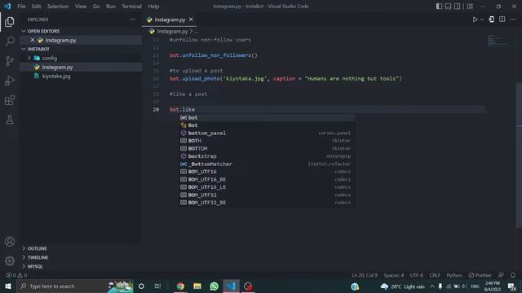522x293 pixels.
Task: Open the run options dropdown arrow
Action: (x=482, y=20)
